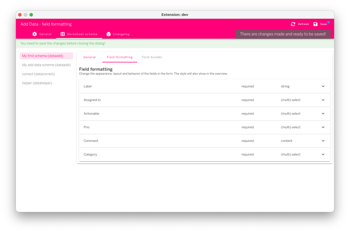This screenshot has height=233, width=350.
Task: Click (multi) select in Assigned to row
Action: click(291, 100)
